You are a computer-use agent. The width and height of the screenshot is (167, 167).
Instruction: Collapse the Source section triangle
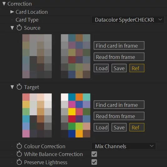(x=12, y=28)
